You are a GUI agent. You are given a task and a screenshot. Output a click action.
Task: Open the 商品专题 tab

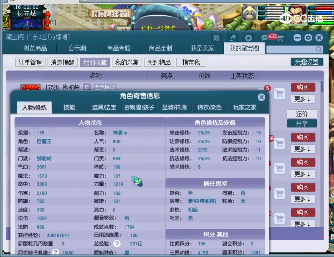coord(119,48)
